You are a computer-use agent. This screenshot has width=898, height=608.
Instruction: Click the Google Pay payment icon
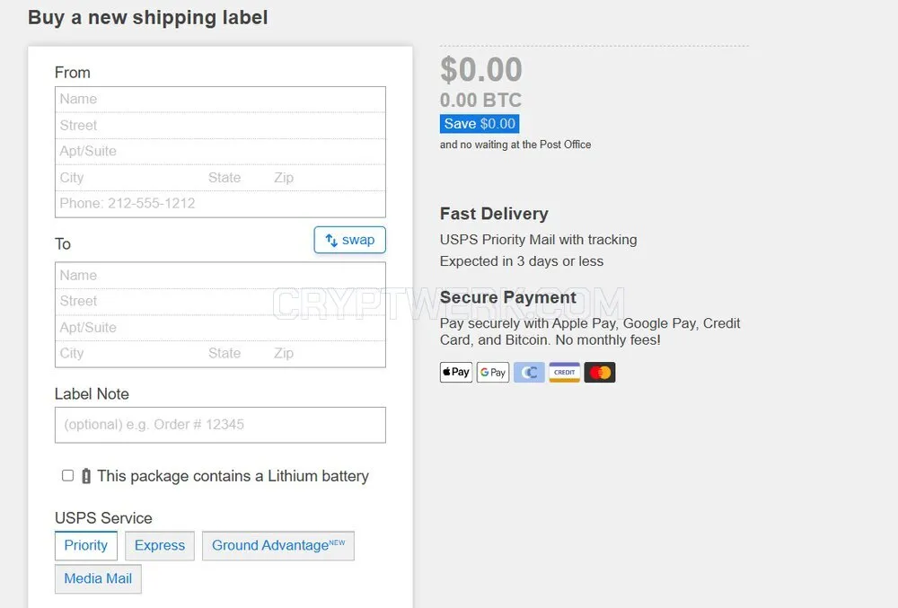point(492,372)
